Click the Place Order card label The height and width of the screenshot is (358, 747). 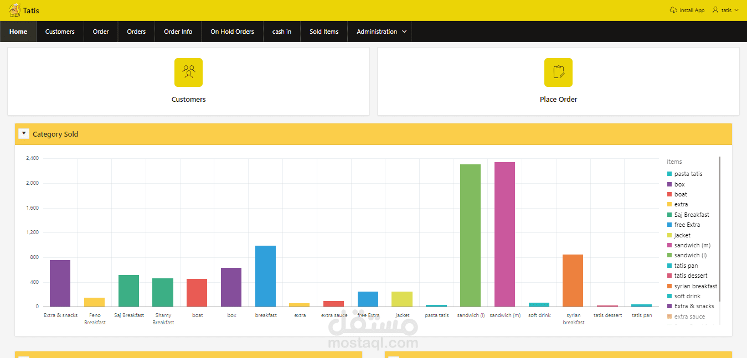coord(558,100)
